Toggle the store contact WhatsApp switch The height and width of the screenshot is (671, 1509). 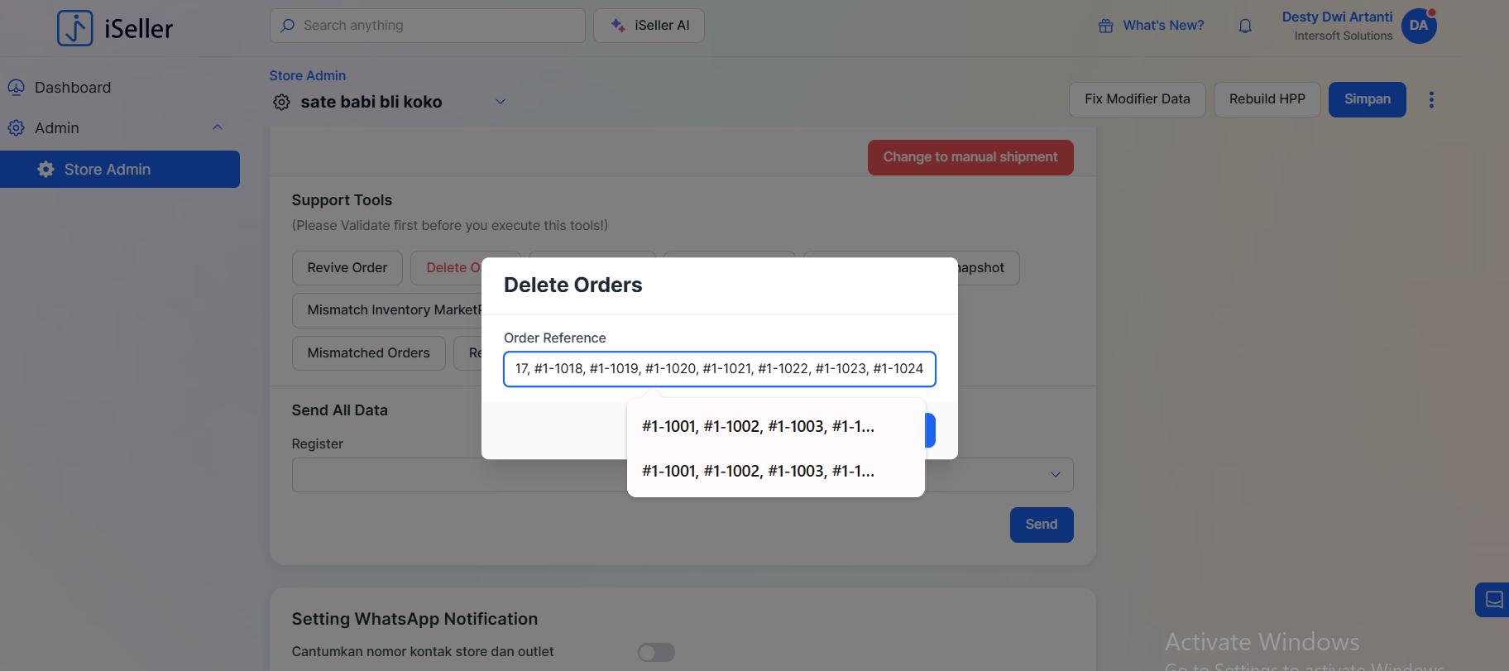(x=656, y=653)
